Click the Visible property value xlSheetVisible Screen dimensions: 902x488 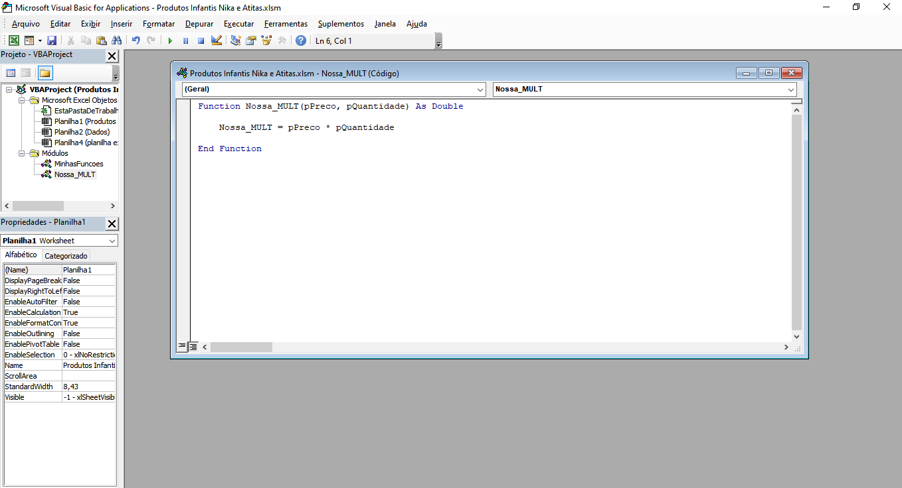point(89,397)
